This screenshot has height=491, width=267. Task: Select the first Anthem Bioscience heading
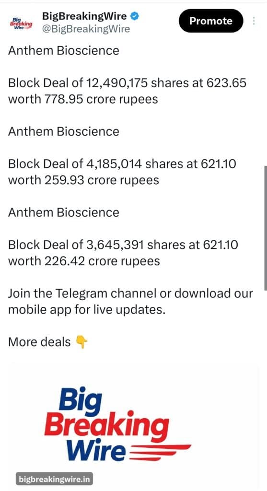64,50
